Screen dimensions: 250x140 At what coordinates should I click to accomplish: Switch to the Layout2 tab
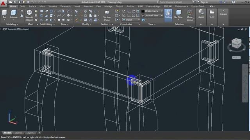coord(30,133)
